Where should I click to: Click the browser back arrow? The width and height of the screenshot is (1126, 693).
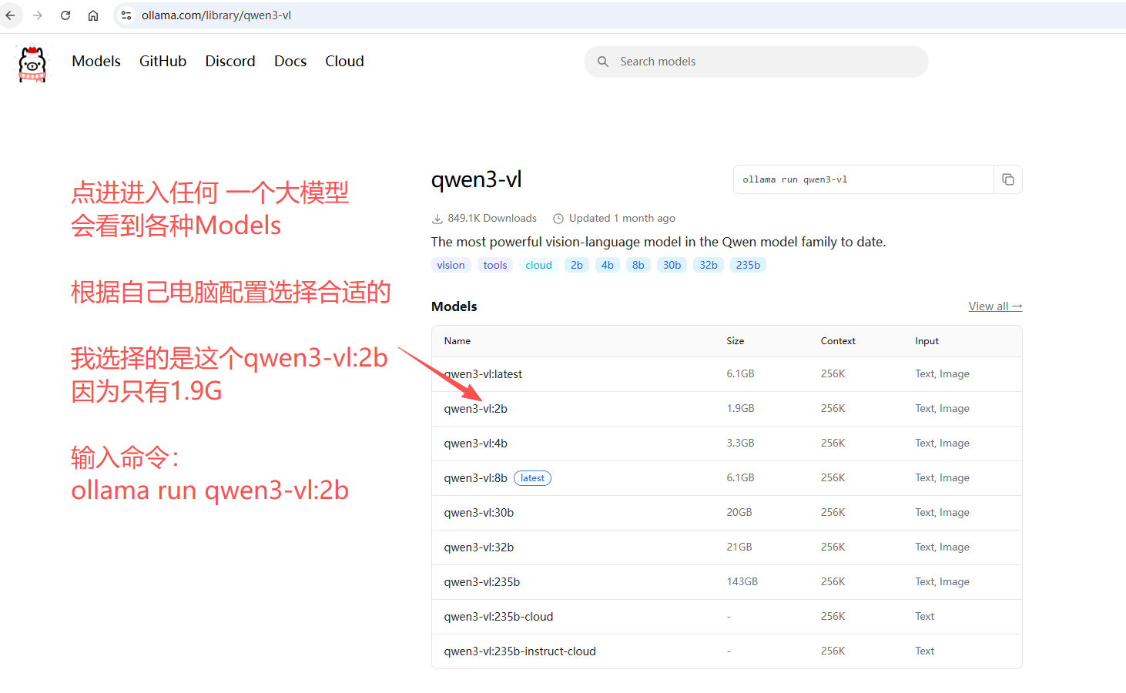click(10, 15)
